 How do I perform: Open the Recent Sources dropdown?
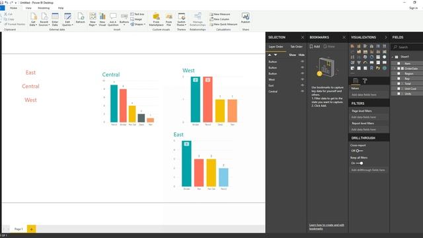pos(44,19)
